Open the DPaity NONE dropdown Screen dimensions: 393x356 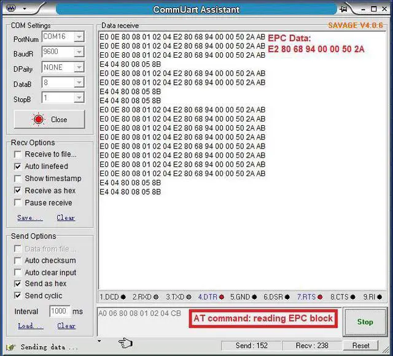[79, 68]
